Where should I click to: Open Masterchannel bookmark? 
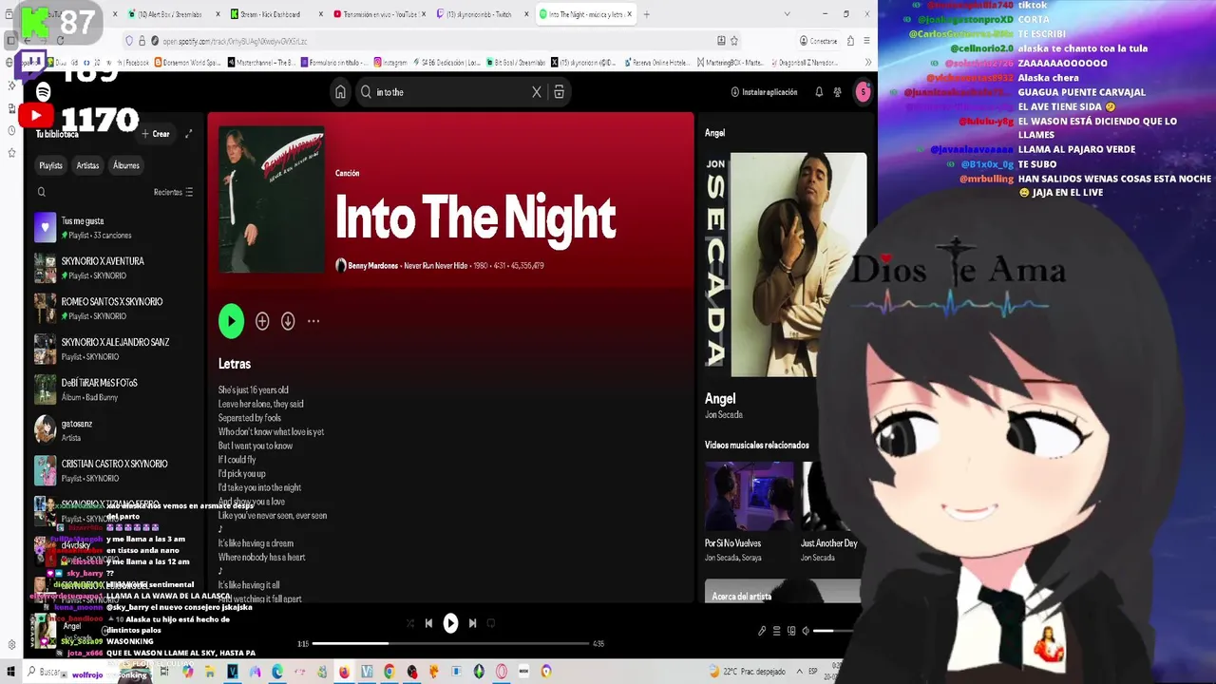point(261,63)
